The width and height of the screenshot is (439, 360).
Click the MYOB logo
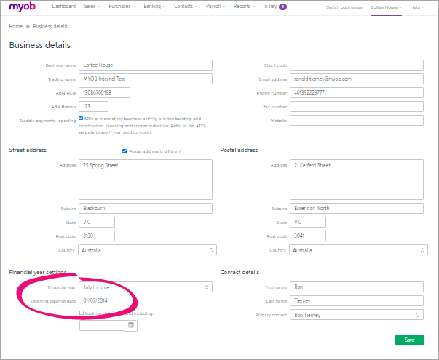pyautogui.click(x=23, y=8)
